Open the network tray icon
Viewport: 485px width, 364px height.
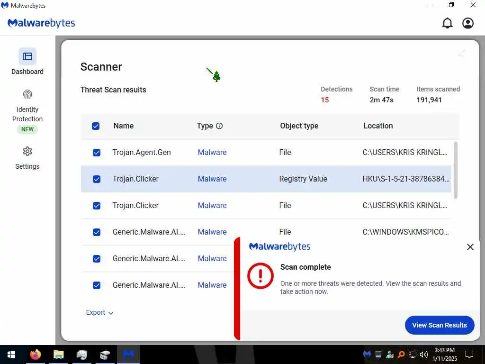[x=413, y=354]
